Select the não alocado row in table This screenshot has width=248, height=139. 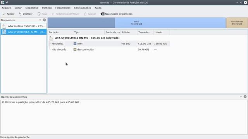pos(109,49)
